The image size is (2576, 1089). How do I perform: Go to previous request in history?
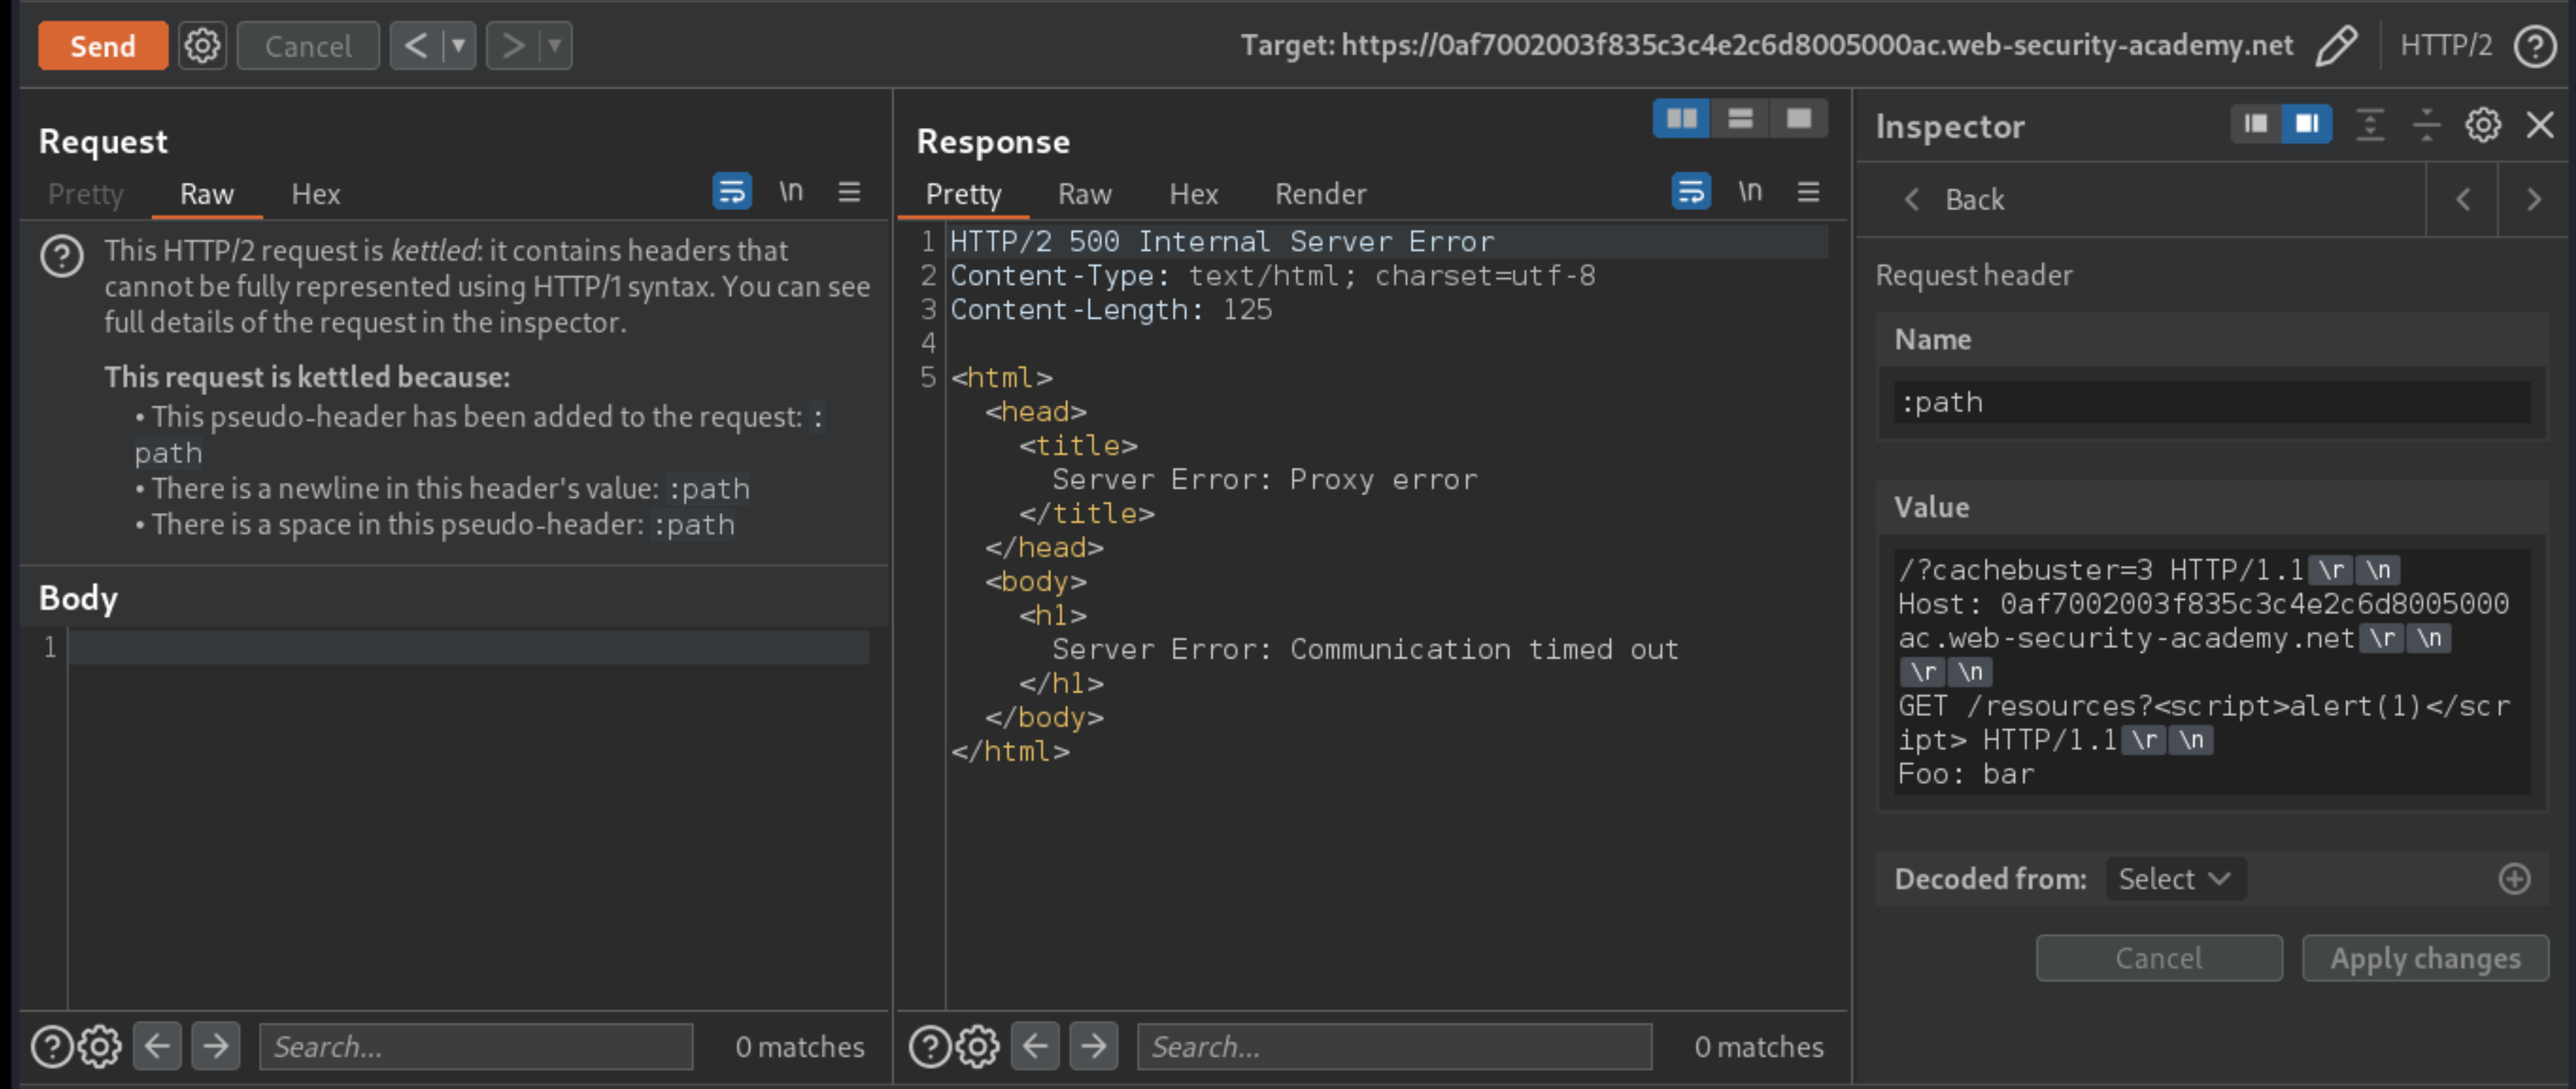[416, 46]
